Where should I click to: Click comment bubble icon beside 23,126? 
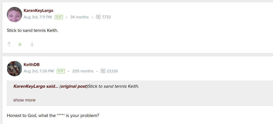pos(103,71)
